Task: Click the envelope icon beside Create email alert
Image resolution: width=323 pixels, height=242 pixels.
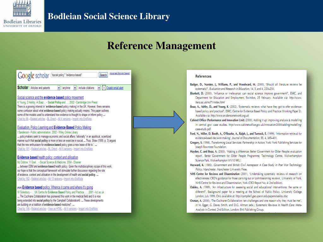Action: pos(104,88)
